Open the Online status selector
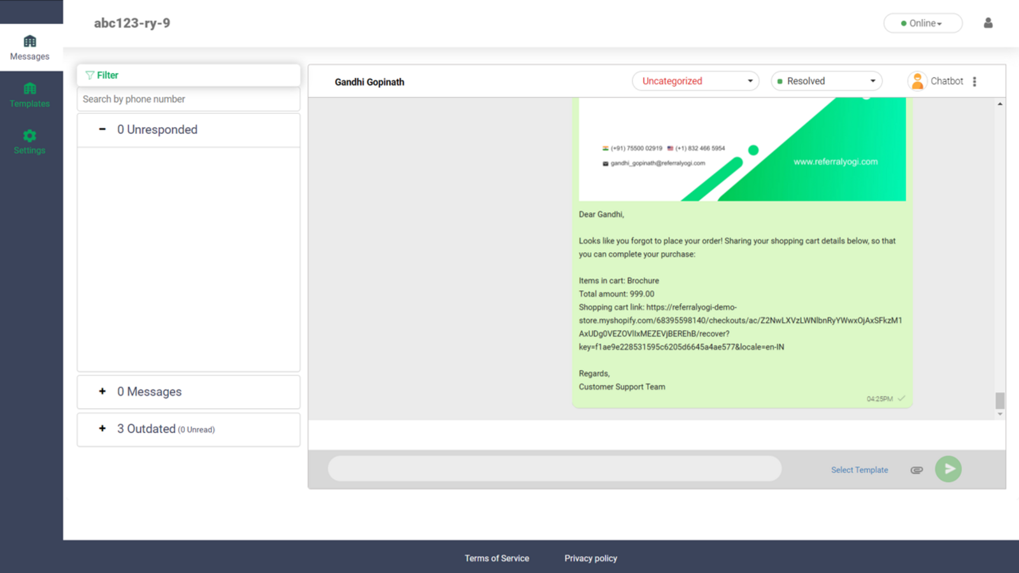 (922, 23)
